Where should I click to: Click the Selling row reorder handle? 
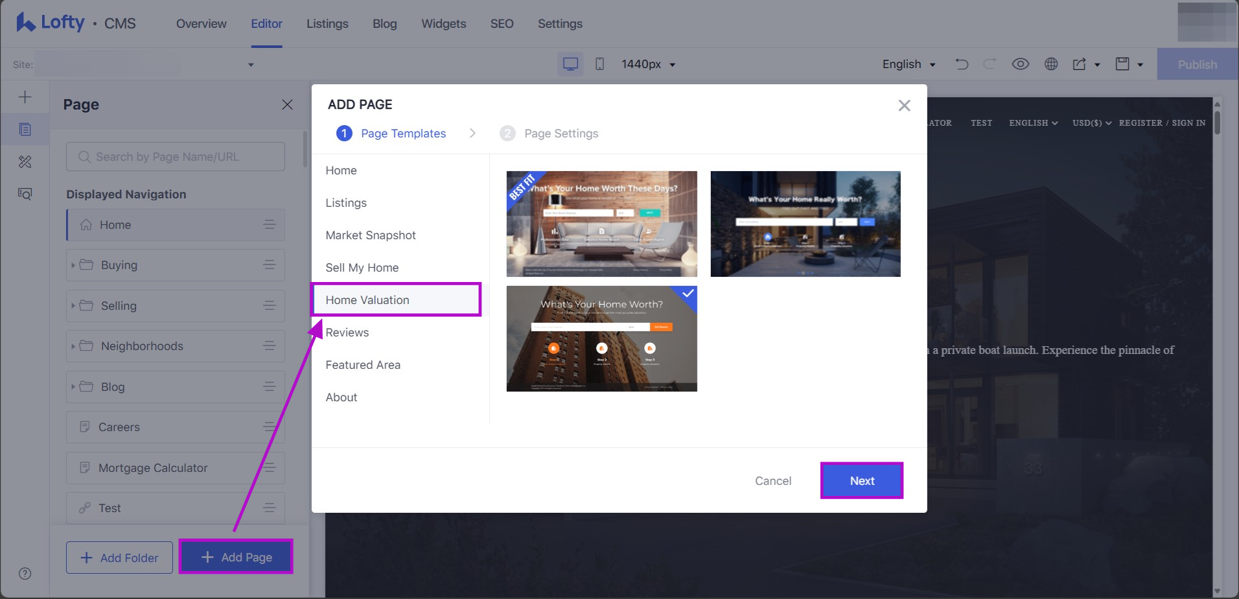270,306
